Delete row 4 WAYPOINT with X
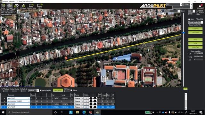The image size is (205, 115). pyautogui.click(x=86, y=98)
